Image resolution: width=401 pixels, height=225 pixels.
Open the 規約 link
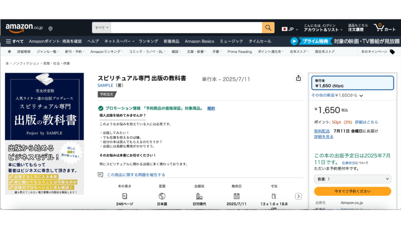click(211, 109)
